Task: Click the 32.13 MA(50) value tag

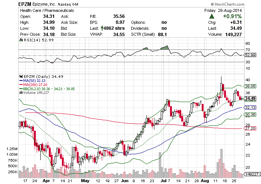Action: coord(250,107)
